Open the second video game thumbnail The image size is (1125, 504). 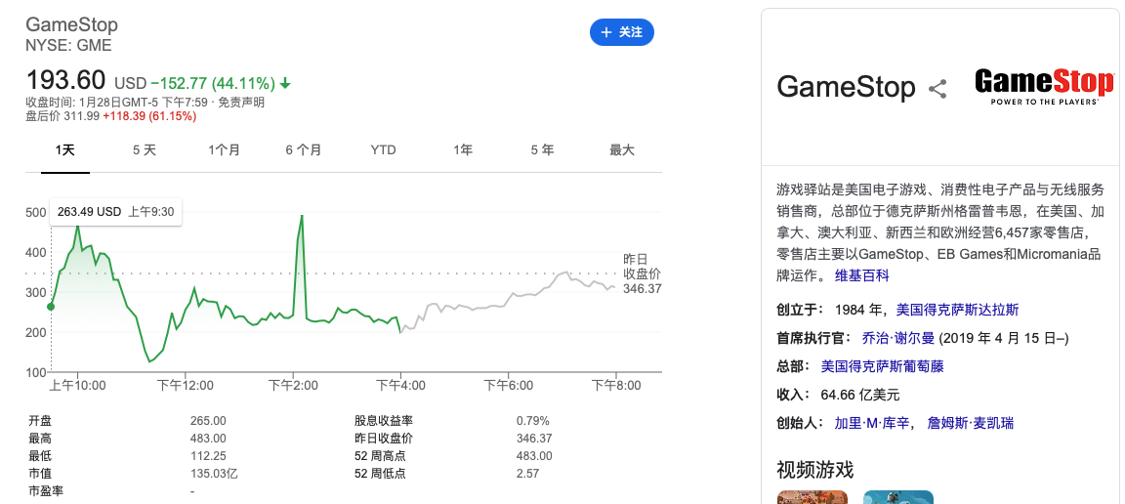tap(898, 497)
